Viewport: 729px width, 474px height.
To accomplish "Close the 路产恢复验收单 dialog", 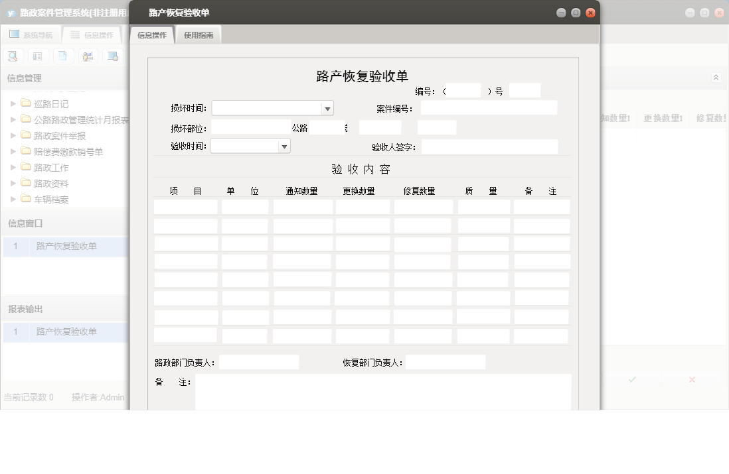I will [590, 13].
